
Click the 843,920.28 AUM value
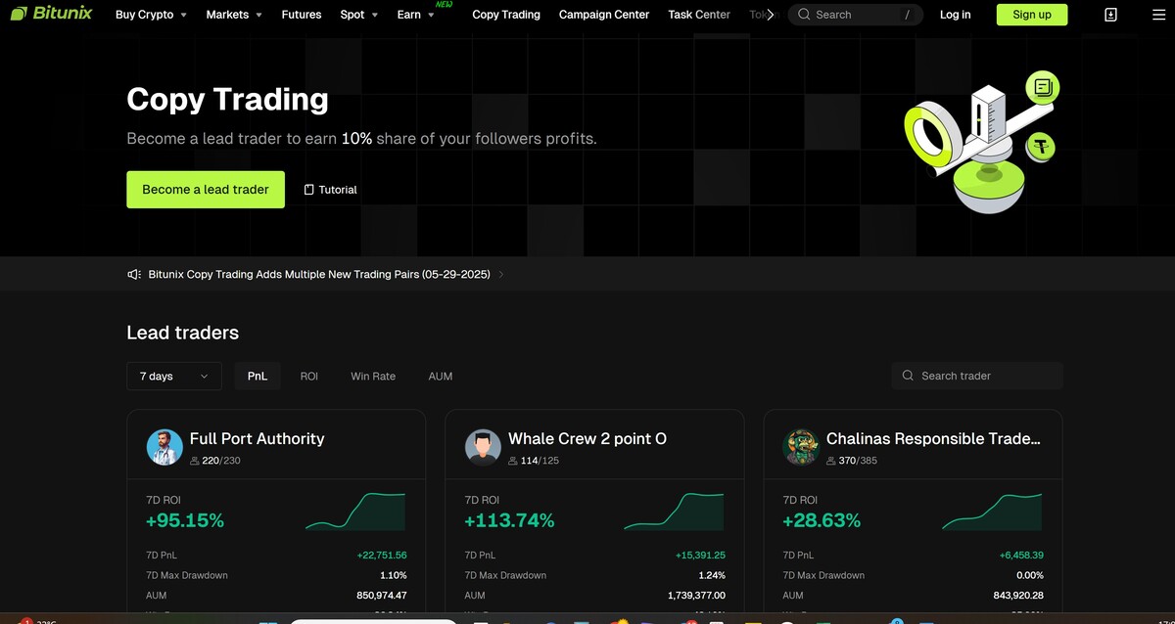pyautogui.click(x=1018, y=596)
